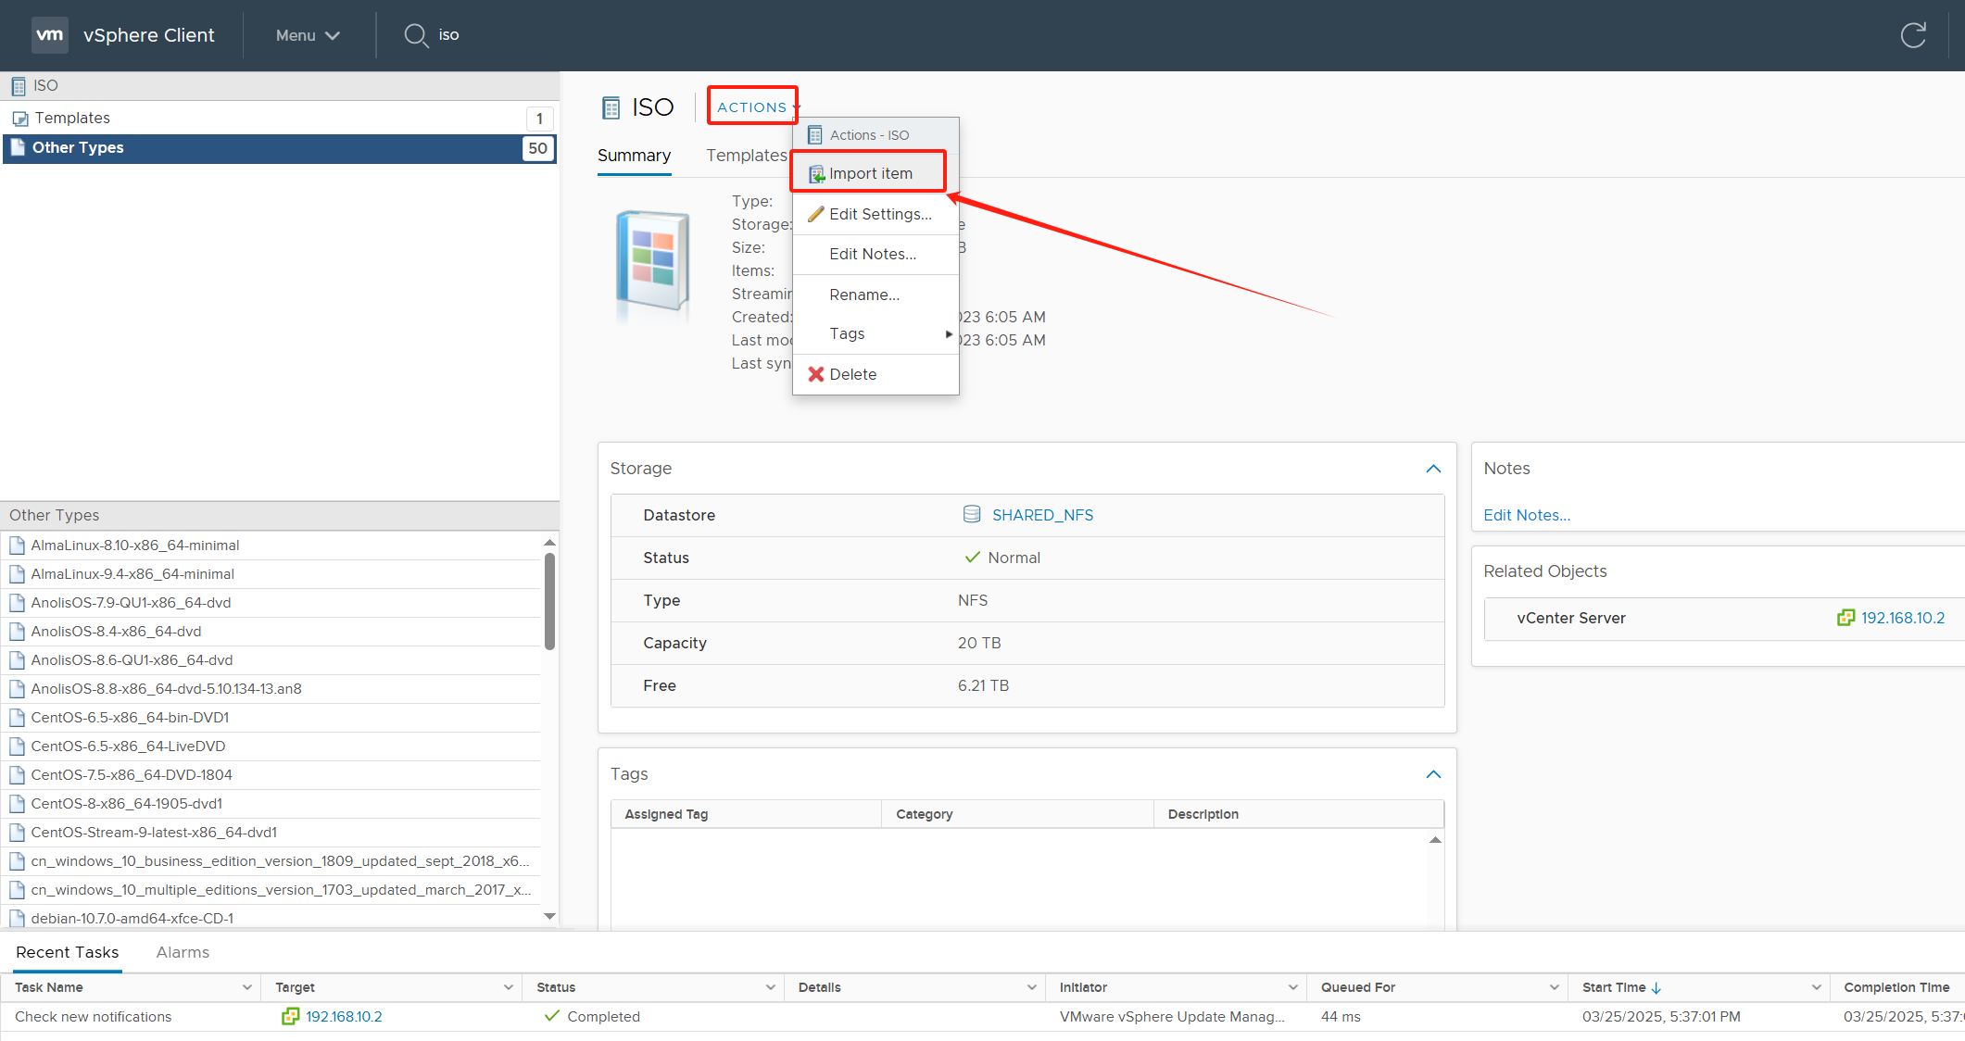Open Initiator column filter dropdown
Viewport: 1965px width, 1041px height.
[1293, 987]
